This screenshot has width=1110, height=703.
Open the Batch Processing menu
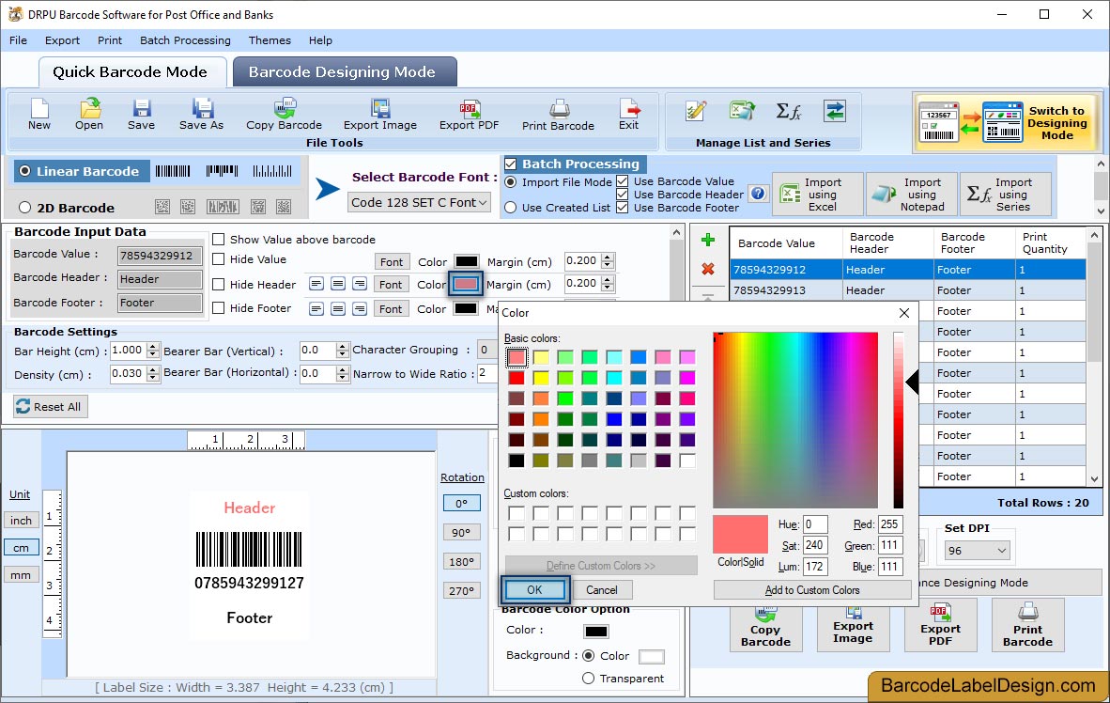point(186,40)
